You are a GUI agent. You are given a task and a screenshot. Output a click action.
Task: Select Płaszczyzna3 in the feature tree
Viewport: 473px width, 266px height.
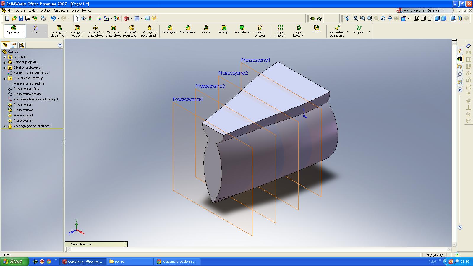(x=23, y=115)
